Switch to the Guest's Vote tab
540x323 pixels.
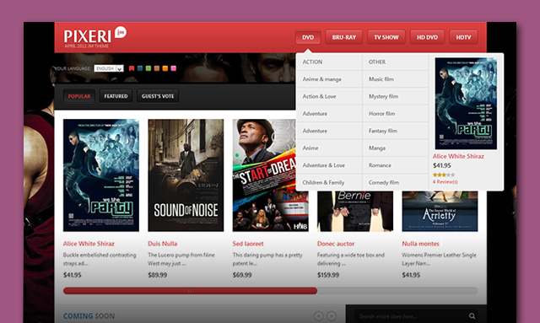158,96
